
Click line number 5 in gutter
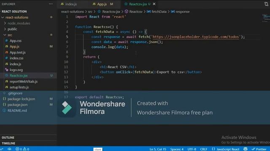click(67, 37)
